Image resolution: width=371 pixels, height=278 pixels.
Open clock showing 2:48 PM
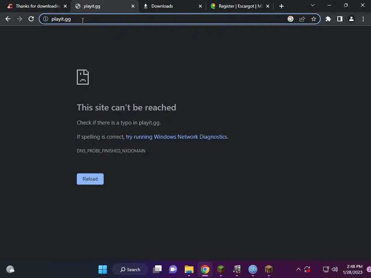tap(353, 269)
